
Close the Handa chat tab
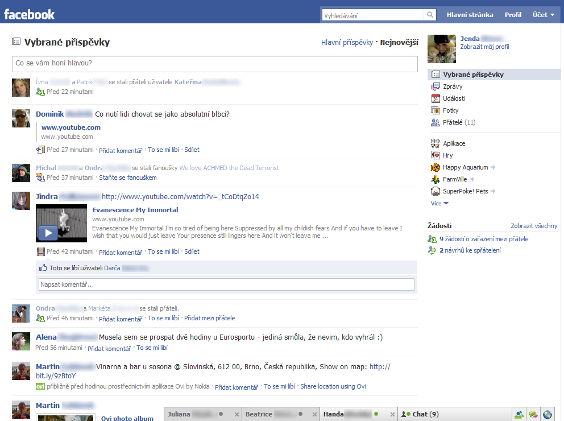[x=392, y=415]
